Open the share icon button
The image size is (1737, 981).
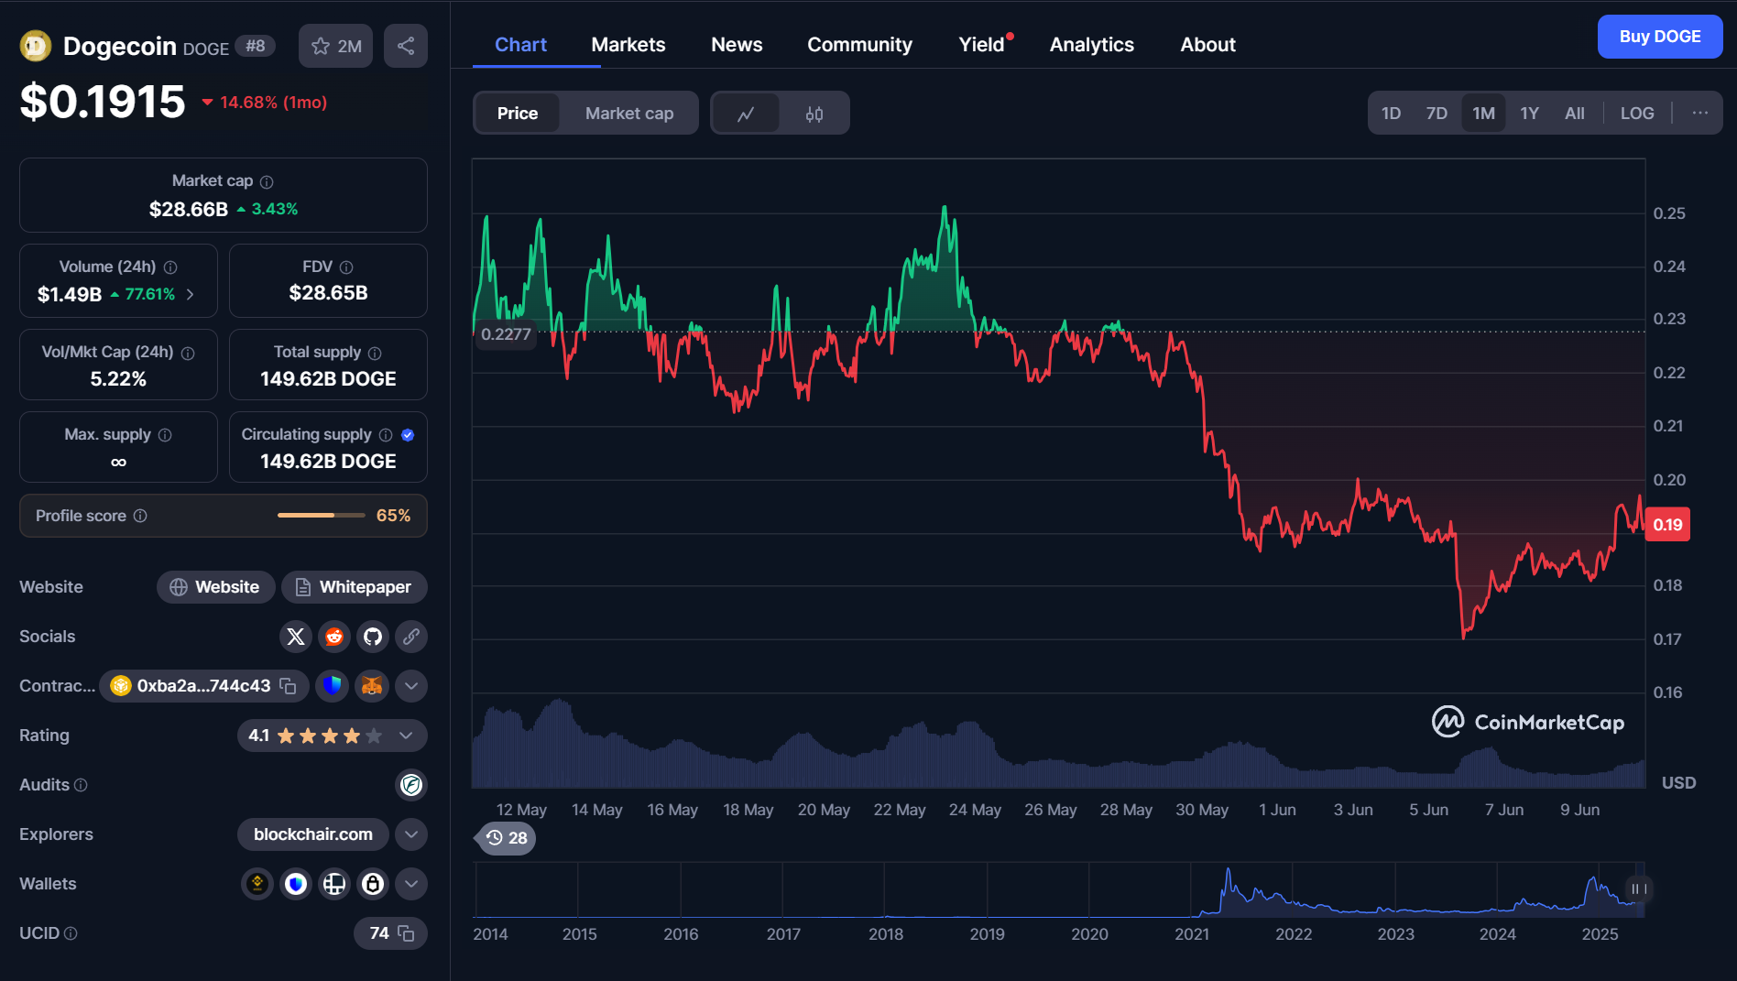(x=406, y=46)
